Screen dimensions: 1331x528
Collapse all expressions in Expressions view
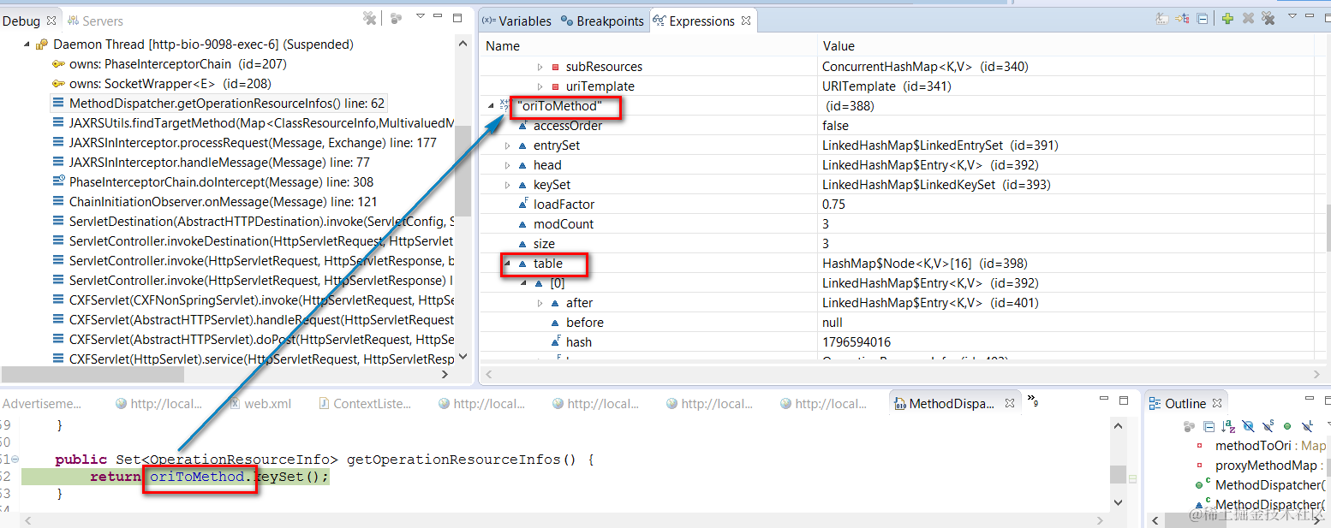(1202, 18)
